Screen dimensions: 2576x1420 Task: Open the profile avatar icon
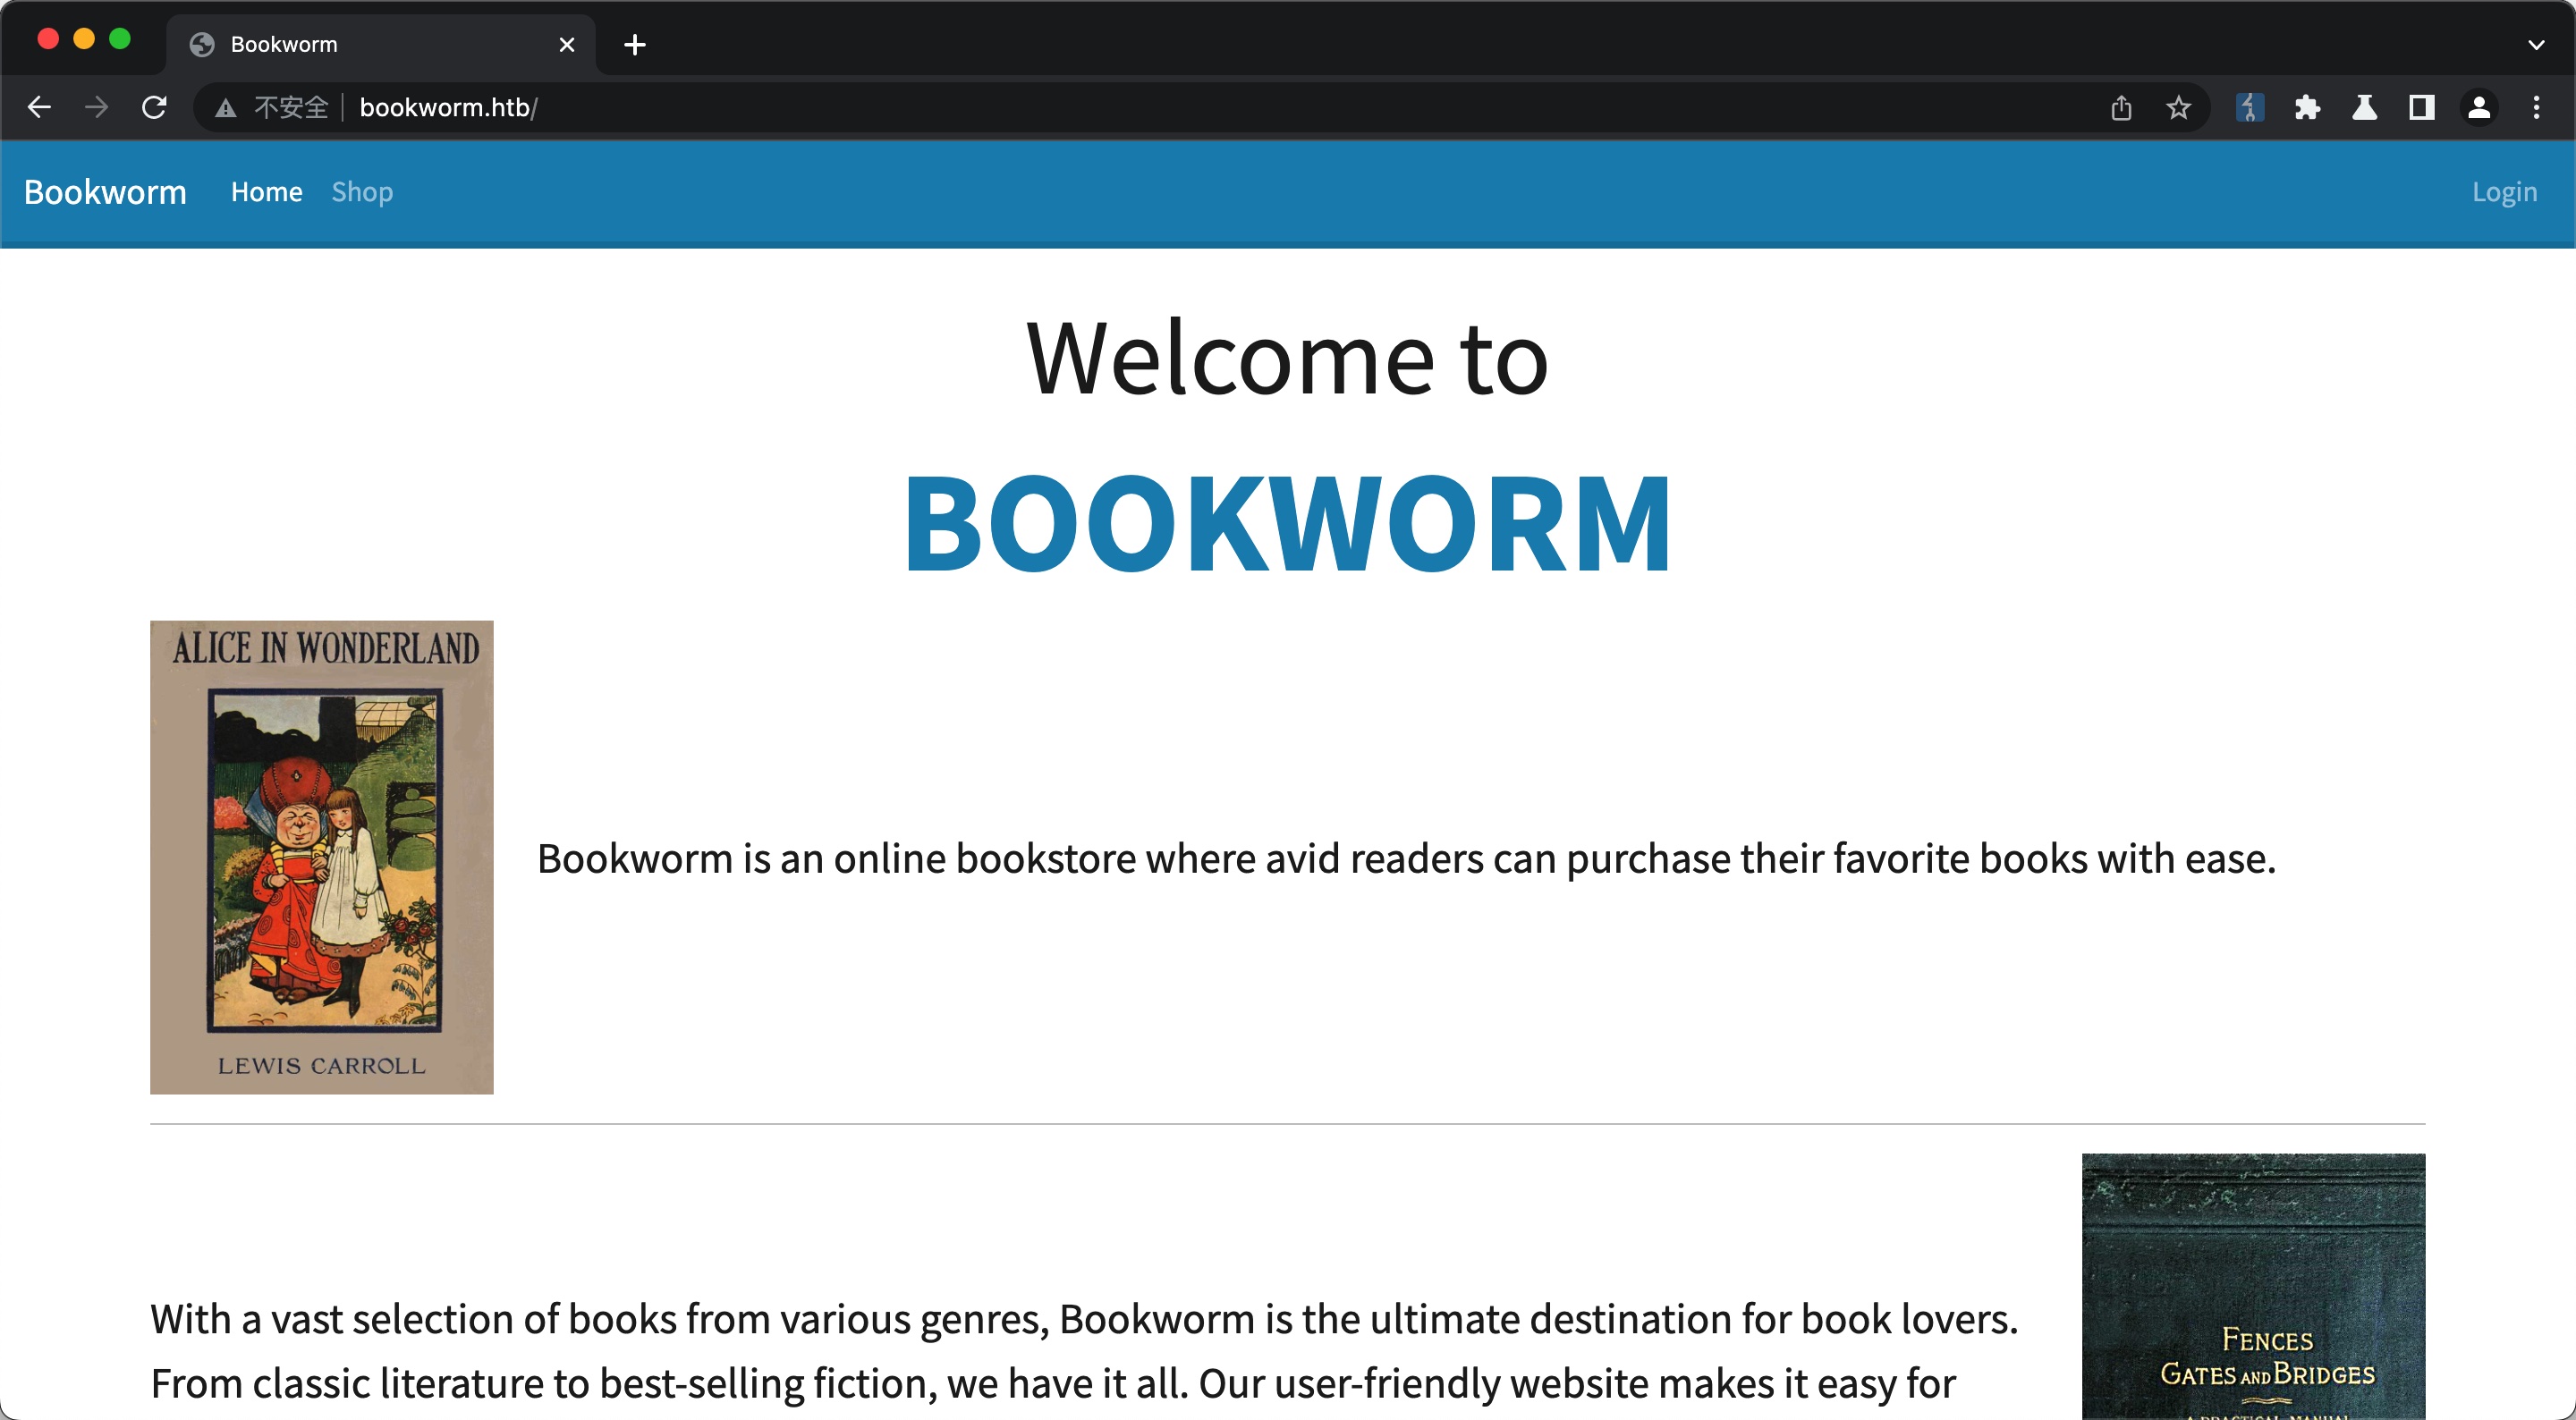coord(2478,107)
